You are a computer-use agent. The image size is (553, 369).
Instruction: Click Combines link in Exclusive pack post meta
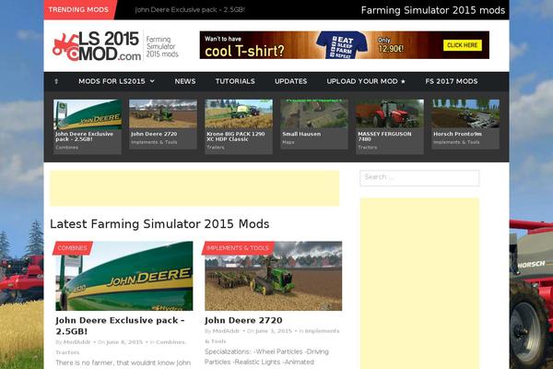click(x=171, y=342)
